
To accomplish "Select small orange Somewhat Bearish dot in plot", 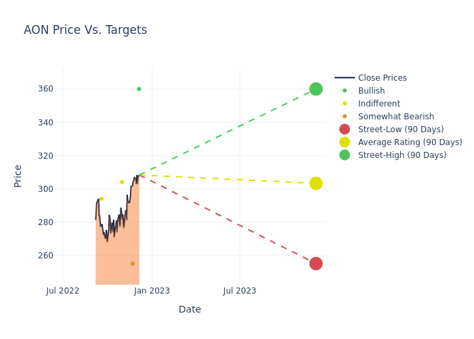I will coord(133,264).
